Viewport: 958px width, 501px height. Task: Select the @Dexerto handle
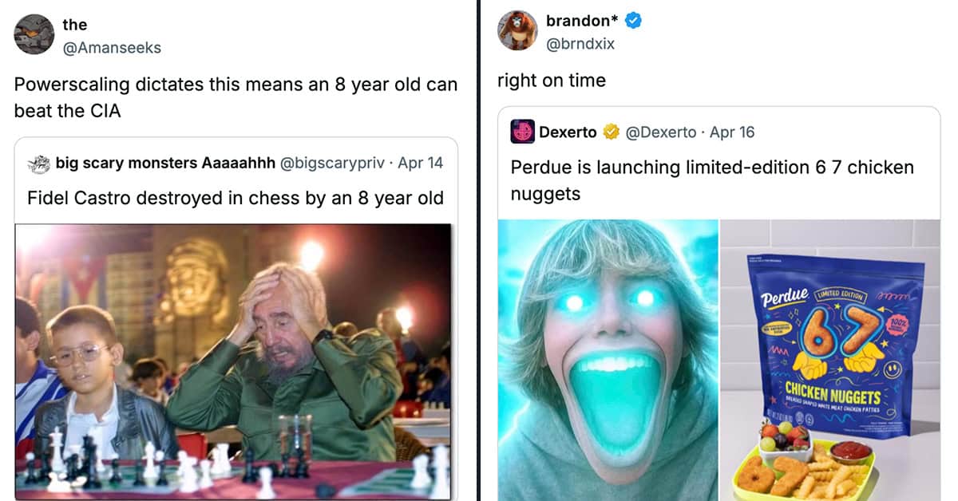[x=660, y=132]
